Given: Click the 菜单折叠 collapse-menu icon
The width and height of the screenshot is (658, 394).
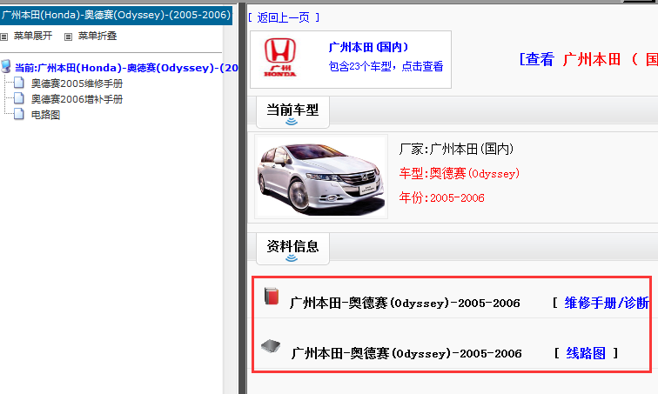Looking at the screenshot, I should coord(68,37).
